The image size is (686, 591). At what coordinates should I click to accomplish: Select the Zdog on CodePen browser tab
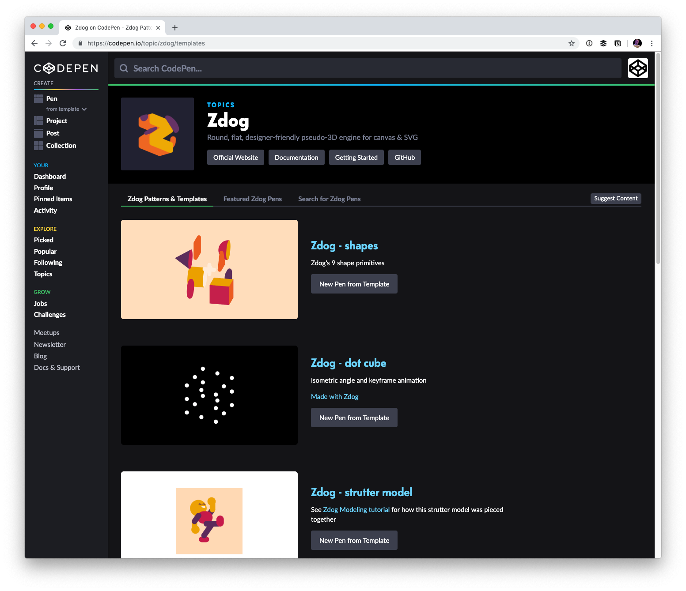point(112,28)
